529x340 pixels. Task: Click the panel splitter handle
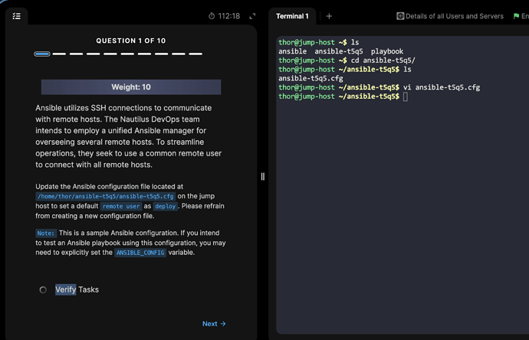click(263, 177)
